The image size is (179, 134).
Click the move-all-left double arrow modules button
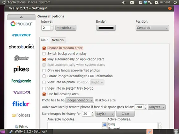click(x=104, y=125)
